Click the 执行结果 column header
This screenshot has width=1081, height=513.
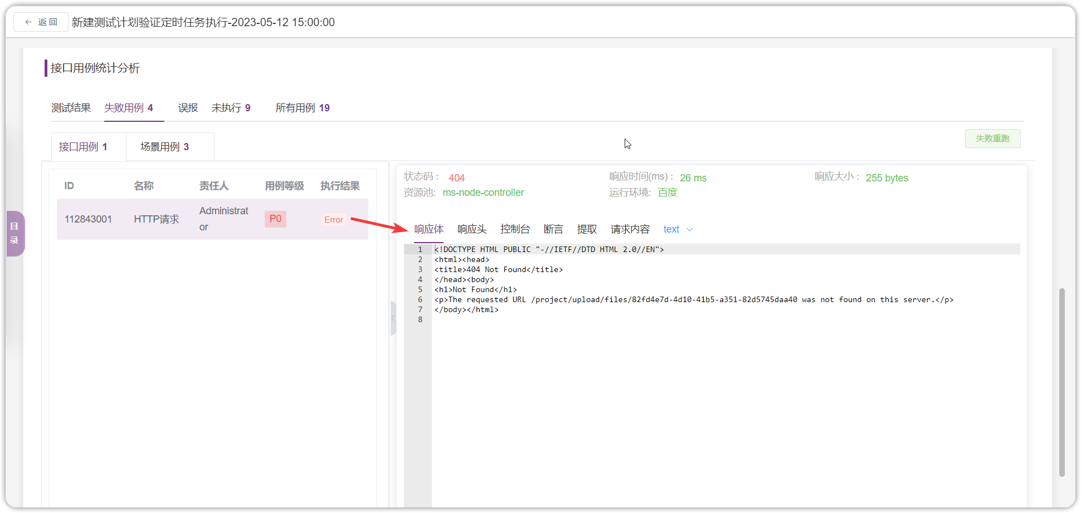tap(340, 186)
